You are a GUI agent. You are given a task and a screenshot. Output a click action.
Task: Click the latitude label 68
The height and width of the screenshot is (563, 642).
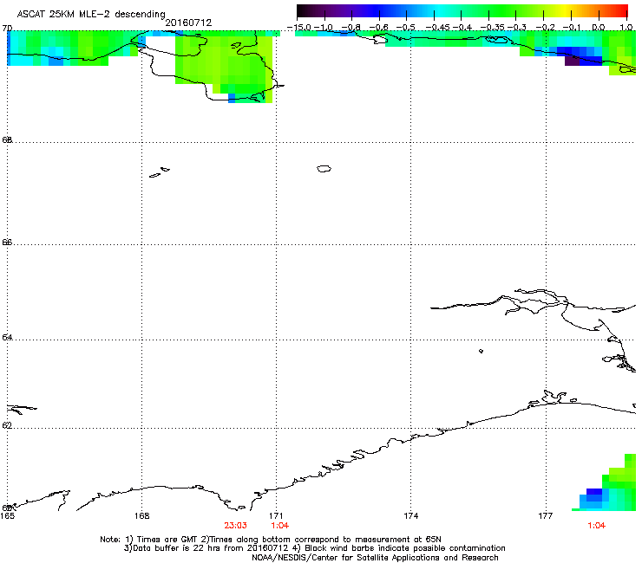tap(7, 140)
